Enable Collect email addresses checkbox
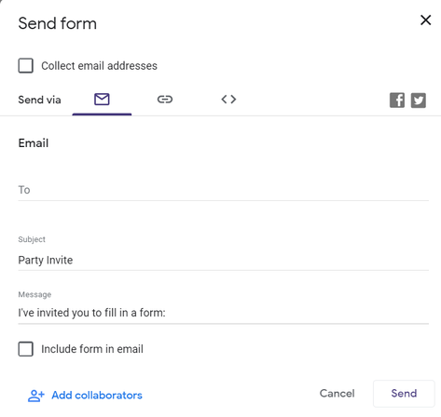 pyautogui.click(x=25, y=65)
